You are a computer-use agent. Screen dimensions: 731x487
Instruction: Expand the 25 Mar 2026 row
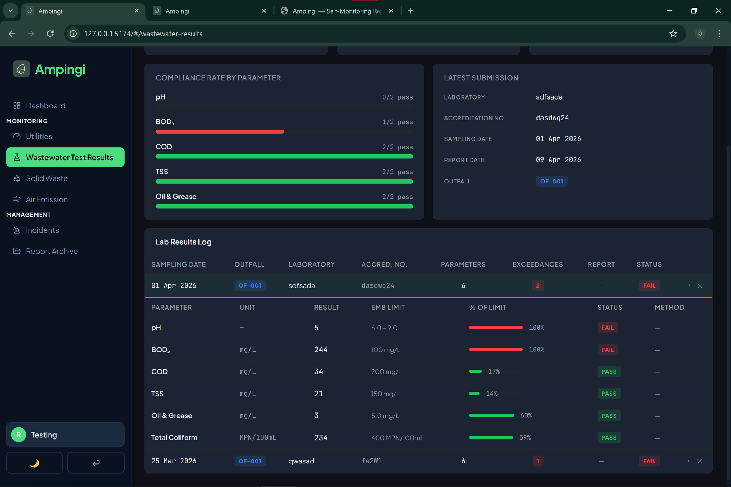689,461
